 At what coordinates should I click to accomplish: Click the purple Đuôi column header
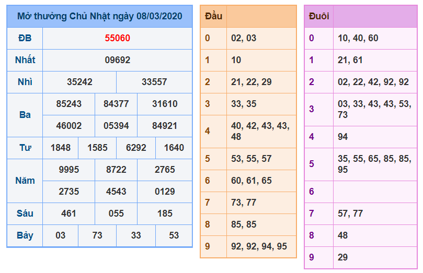tap(319, 16)
